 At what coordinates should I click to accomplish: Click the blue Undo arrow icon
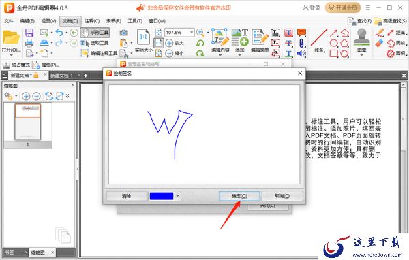coord(59,33)
